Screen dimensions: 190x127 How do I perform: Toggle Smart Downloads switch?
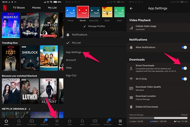pos(184,68)
